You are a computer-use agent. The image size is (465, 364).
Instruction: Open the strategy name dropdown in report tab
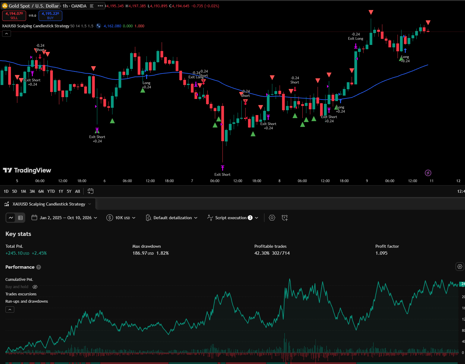pos(90,204)
